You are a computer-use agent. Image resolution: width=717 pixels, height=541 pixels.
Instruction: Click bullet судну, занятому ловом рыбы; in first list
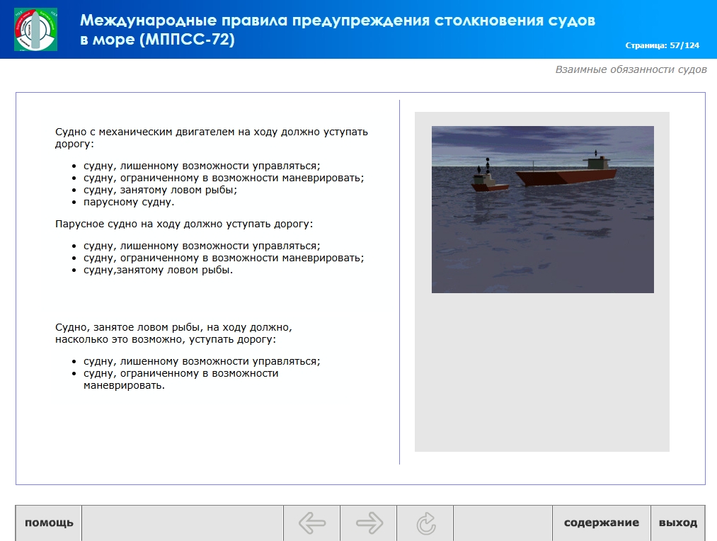pos(160,190)
